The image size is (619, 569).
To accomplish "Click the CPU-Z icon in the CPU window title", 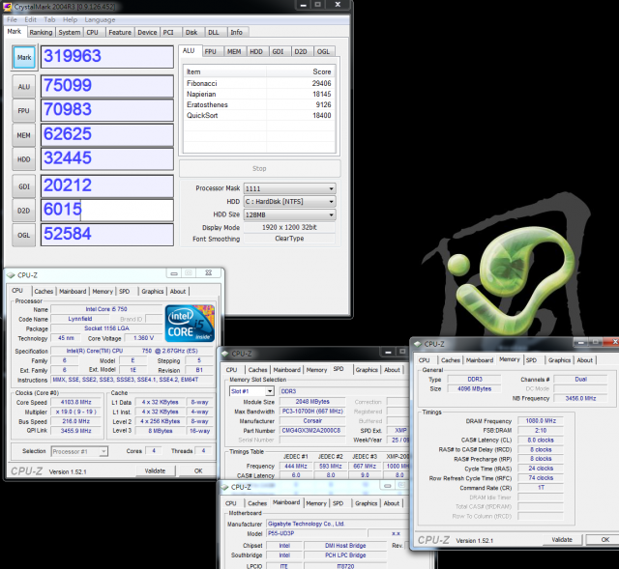I will point(11,275).
